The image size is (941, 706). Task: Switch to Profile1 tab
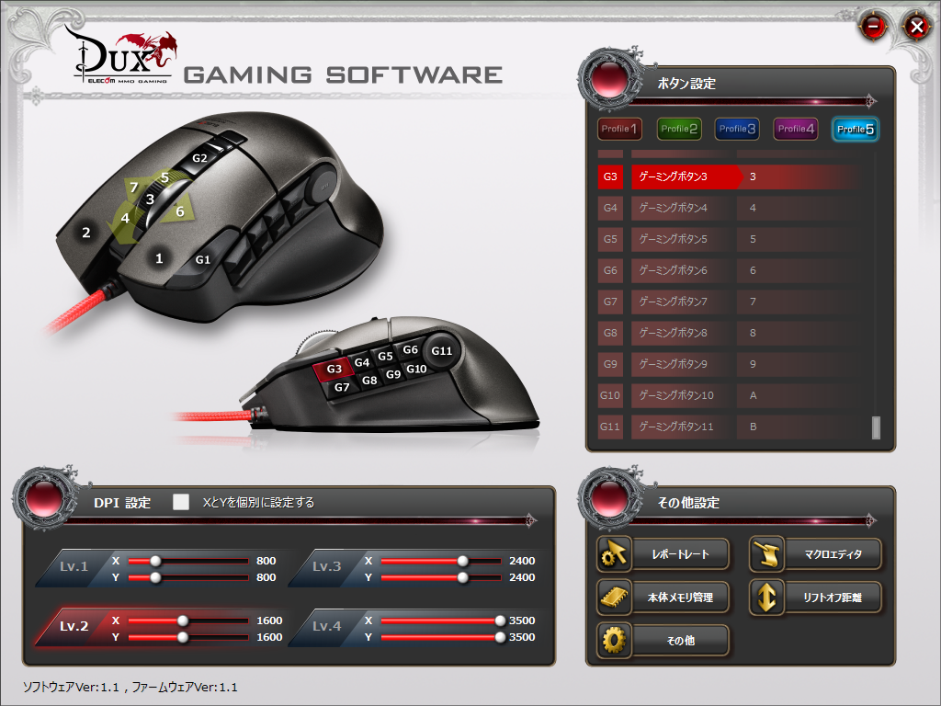pyautogui.click(x=620, y=129)
